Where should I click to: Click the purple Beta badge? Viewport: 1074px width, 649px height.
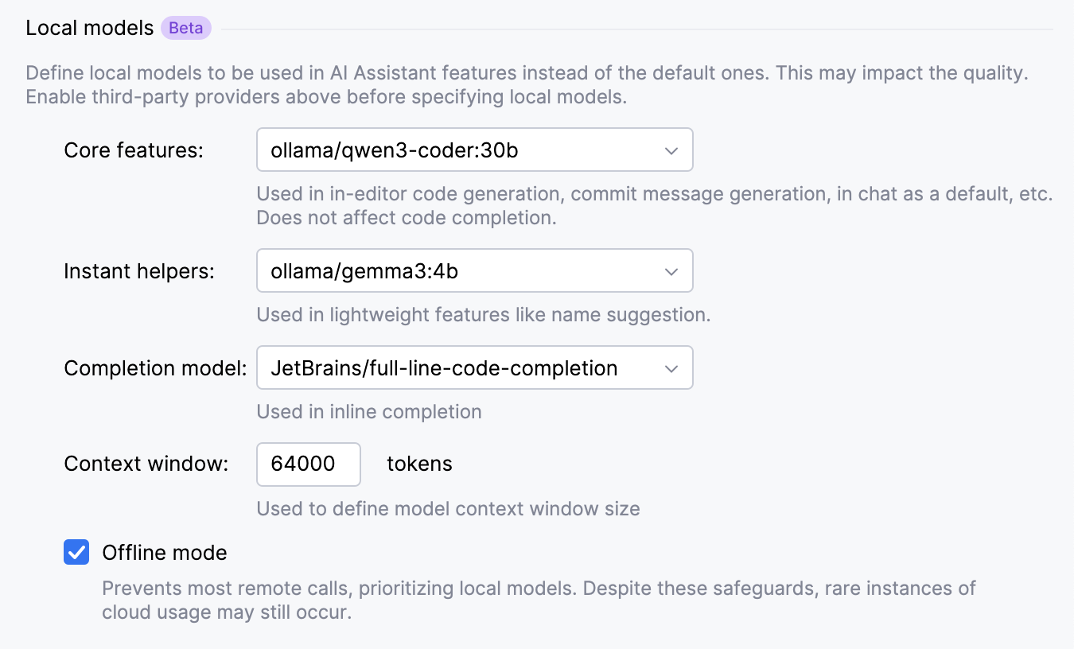tap(186, 29)
